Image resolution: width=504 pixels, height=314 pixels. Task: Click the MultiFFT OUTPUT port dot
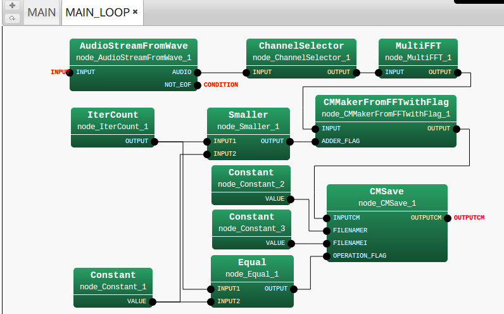click(x=458, y=72)
